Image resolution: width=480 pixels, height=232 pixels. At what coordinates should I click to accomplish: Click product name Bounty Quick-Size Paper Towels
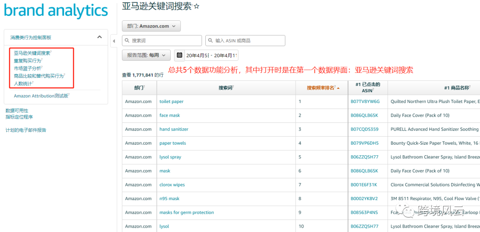(435, 143)
